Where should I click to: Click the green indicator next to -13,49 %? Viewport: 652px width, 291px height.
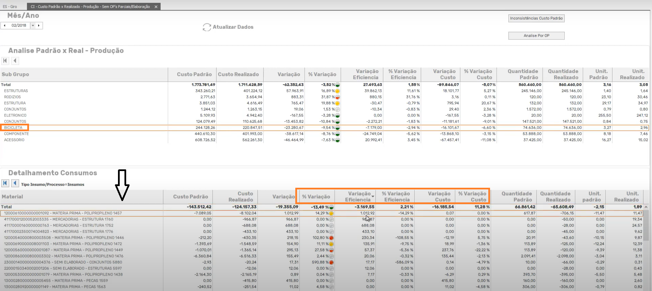331,207
